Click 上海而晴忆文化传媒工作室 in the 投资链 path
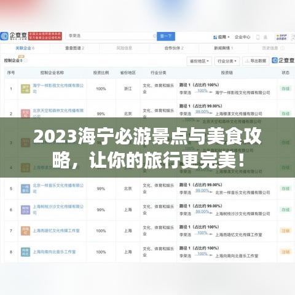 (238, 235)
